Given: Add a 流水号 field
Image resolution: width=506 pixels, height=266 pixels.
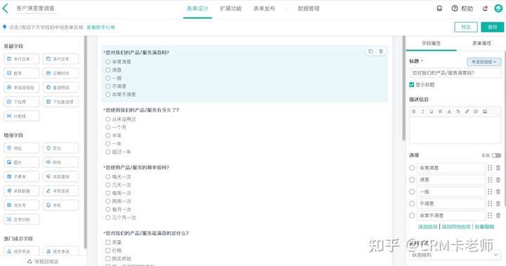Looking at the screenshot, I should coord(22,205).
